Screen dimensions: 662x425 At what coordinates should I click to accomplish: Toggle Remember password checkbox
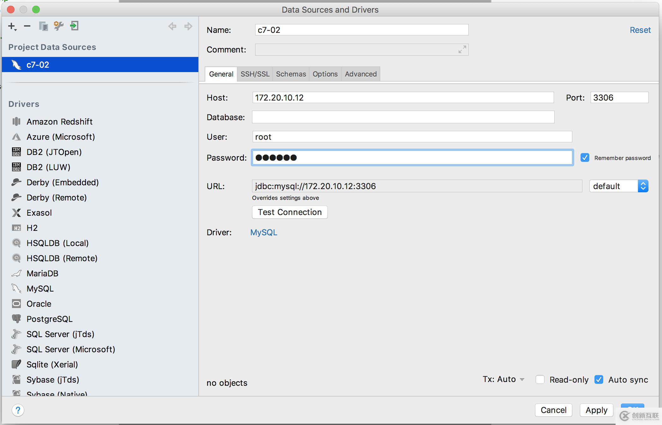pos(585,158)
